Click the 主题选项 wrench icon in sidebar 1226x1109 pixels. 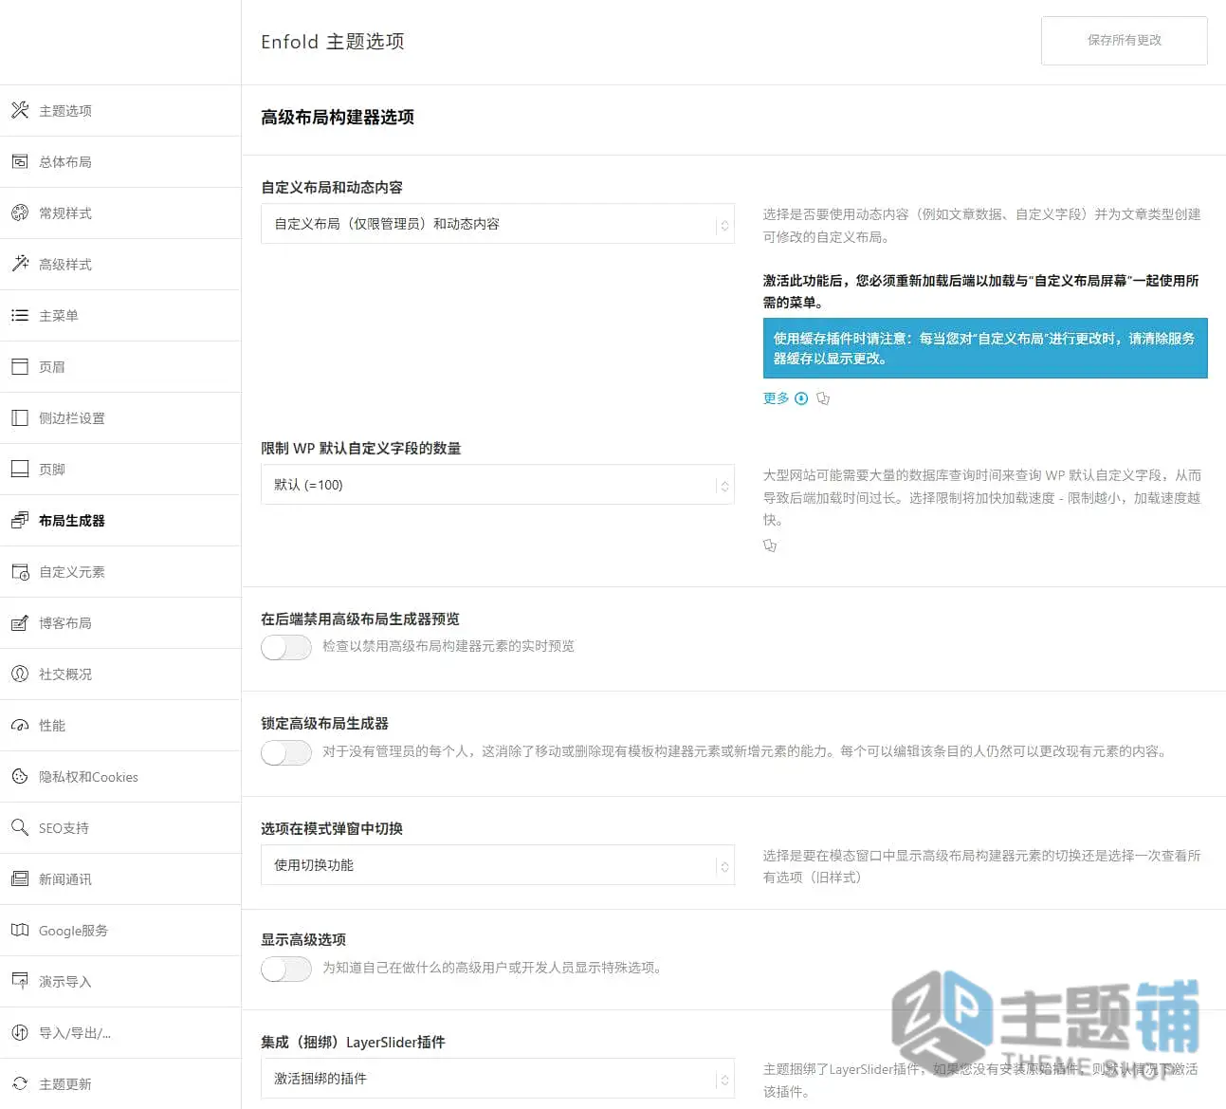click(x=20, y=110)
